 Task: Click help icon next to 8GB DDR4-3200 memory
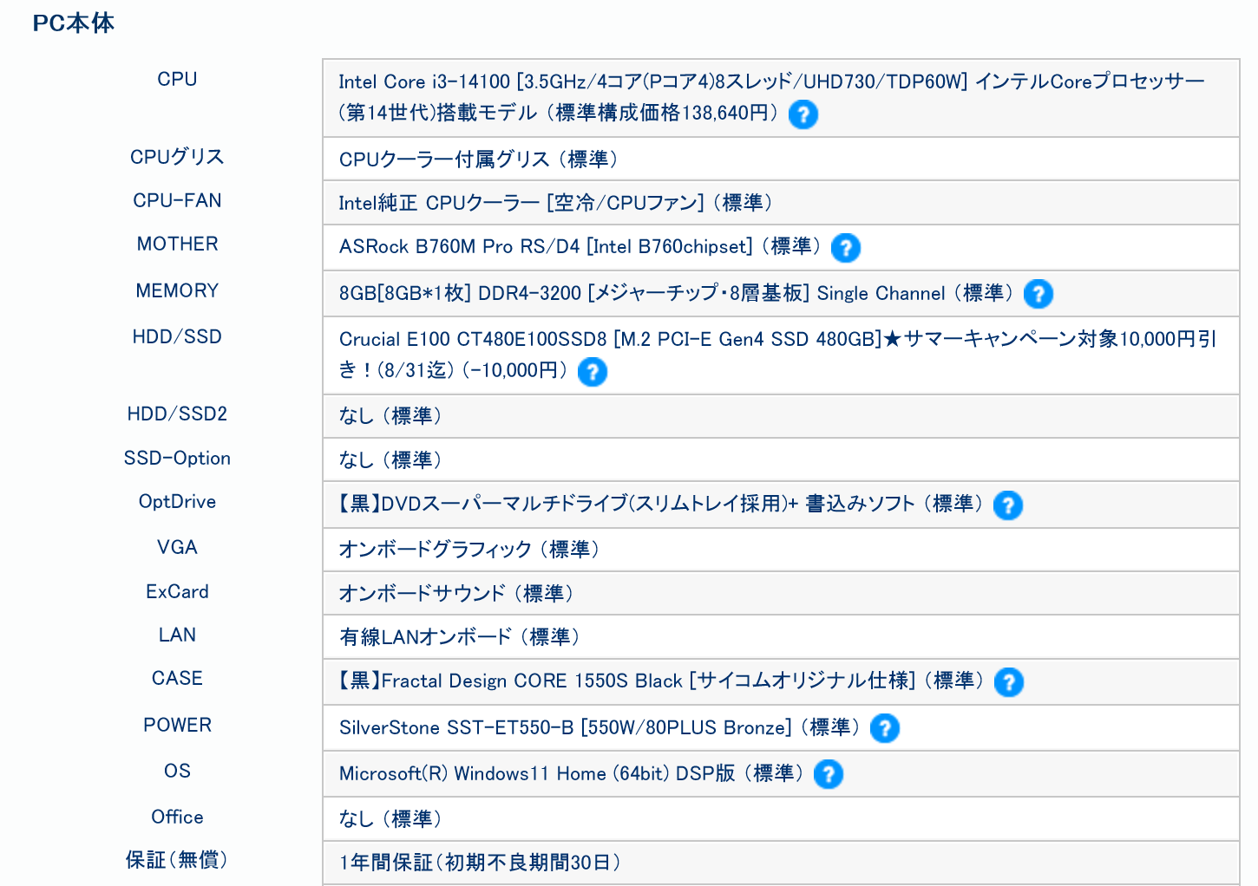tap(1039, 294)
